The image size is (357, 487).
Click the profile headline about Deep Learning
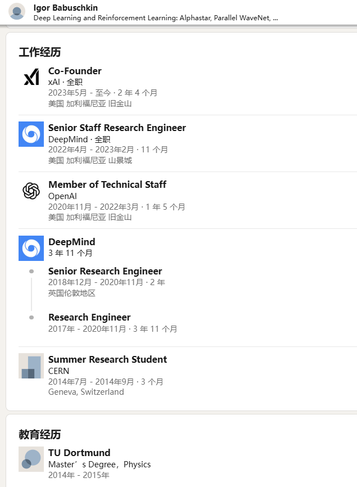click(155, 17)
